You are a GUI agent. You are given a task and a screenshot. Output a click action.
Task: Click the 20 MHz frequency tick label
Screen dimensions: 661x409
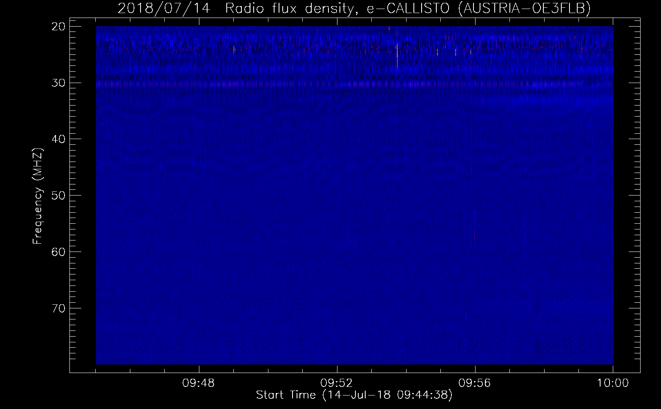pyautogui.click(x=58, y=27)
